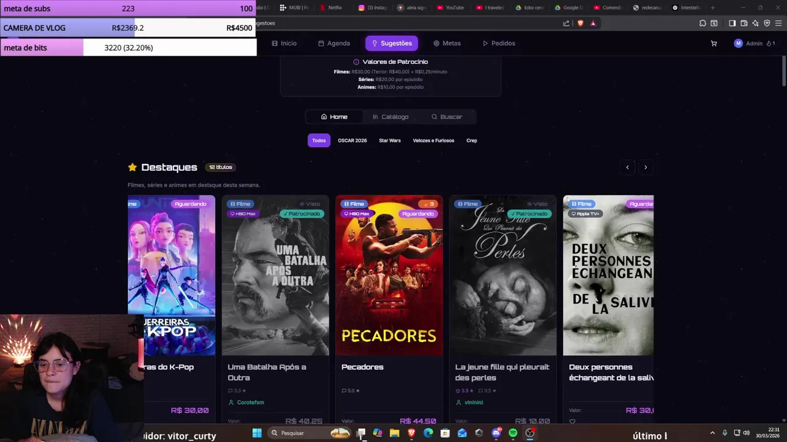Open Brave browser from taskbar
787x442 pixels.
tap(411, 433)
